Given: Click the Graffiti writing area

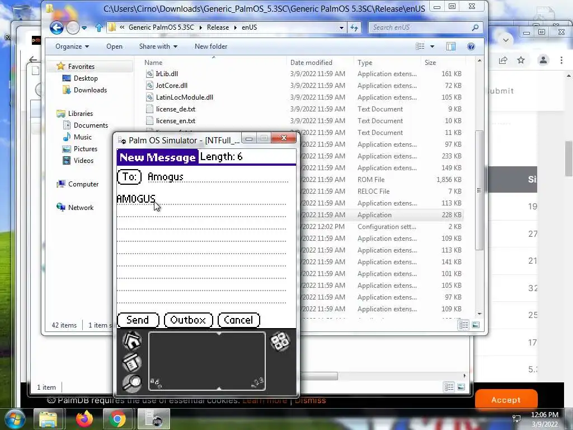Looking at the screenshot, I should pyautogui.click(x=207, y=361).
